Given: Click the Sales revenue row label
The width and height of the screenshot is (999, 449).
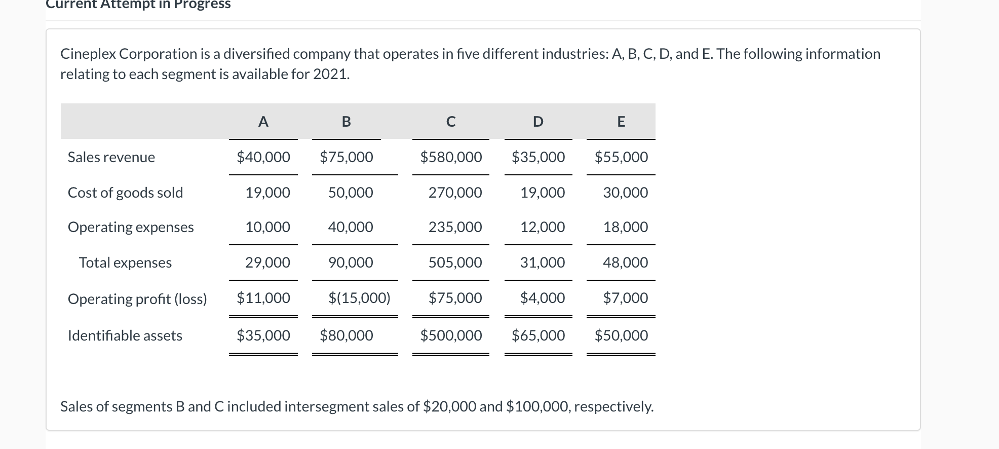Looking at the screenshot, I should [111, 157].
